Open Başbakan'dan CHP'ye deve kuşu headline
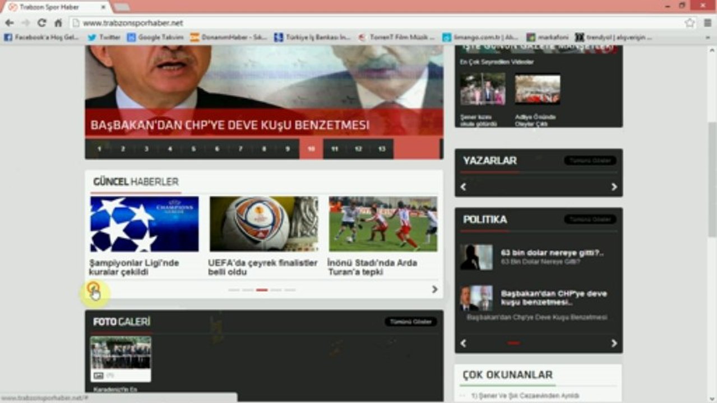The height and width of the screenshot is (403, 717). 230,125
